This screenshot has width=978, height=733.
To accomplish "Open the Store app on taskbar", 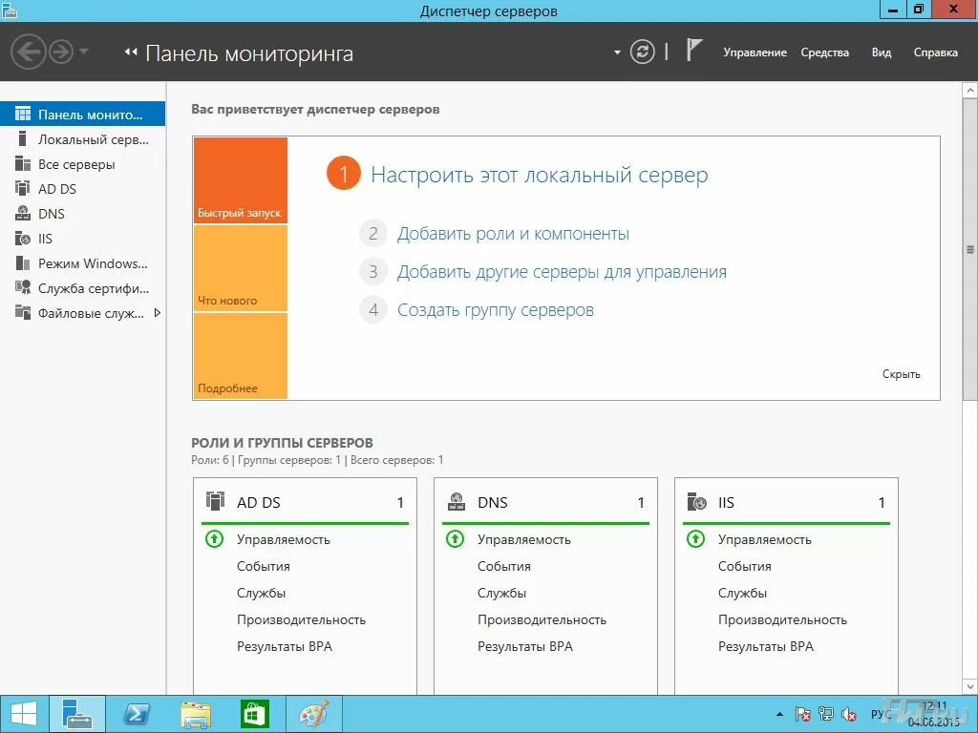I will (x=255, y=714).
